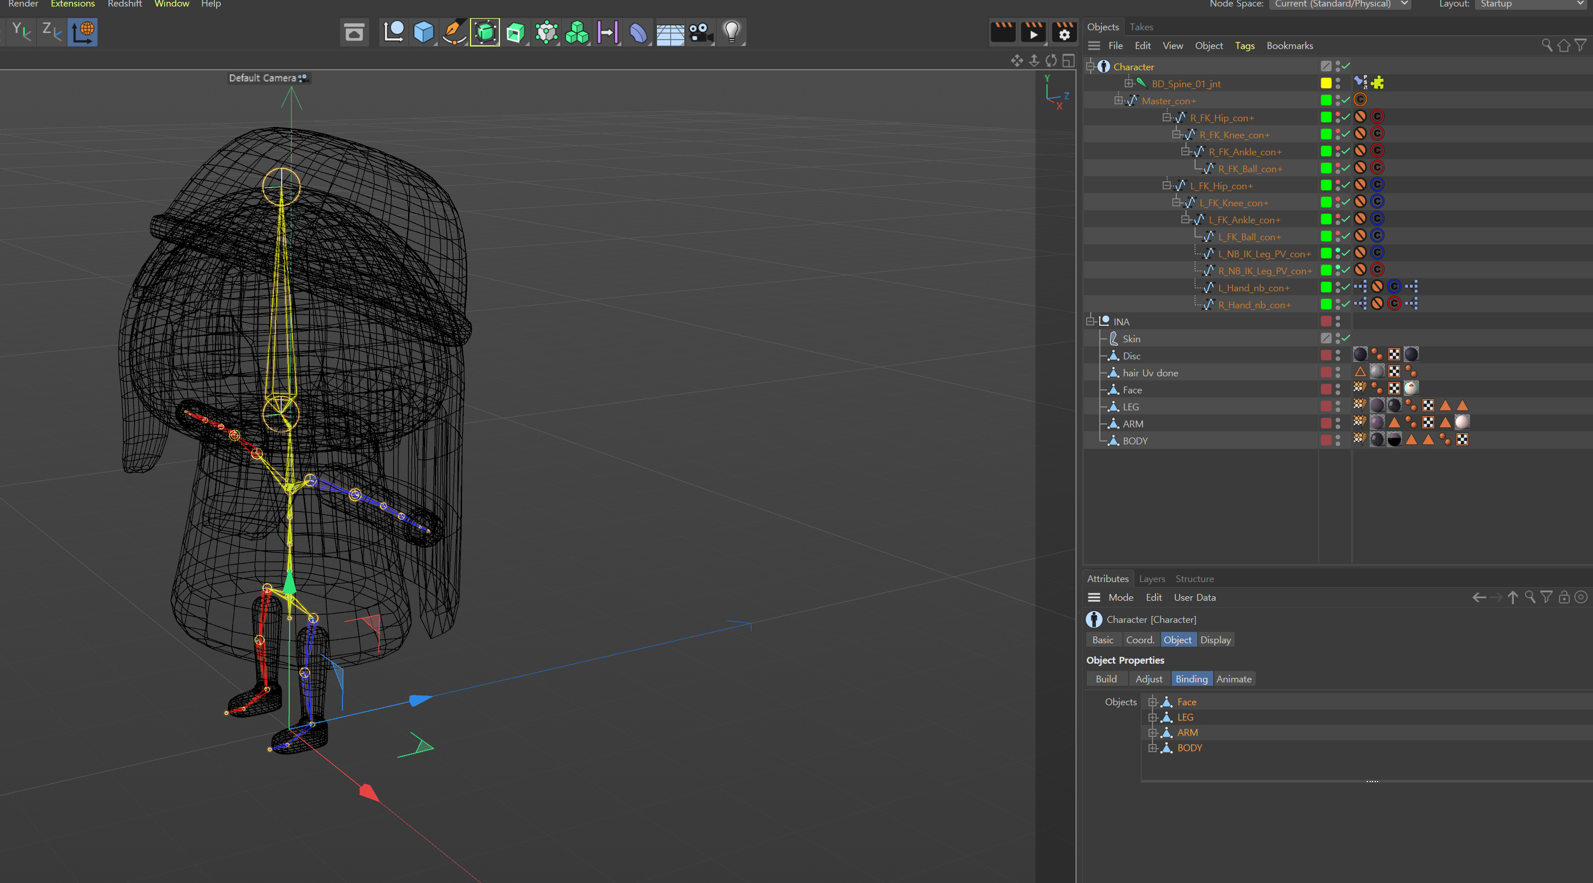Open Object Manager Tags menu

[x=1245, y=46]
